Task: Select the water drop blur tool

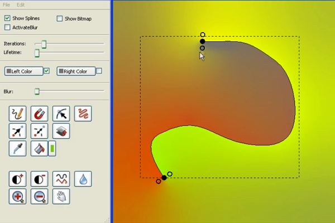Action: [x=83, y=179]
